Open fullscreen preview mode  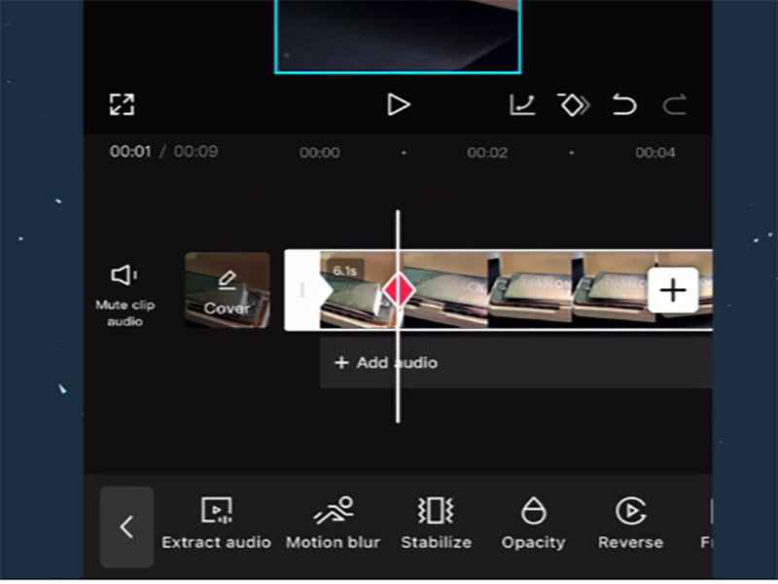pyautogui.click(x=122, y=104)
